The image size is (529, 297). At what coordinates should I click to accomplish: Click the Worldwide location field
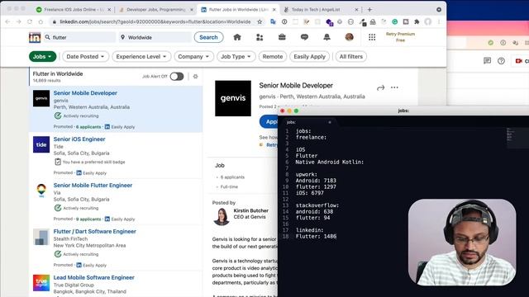tap(155, 37)
